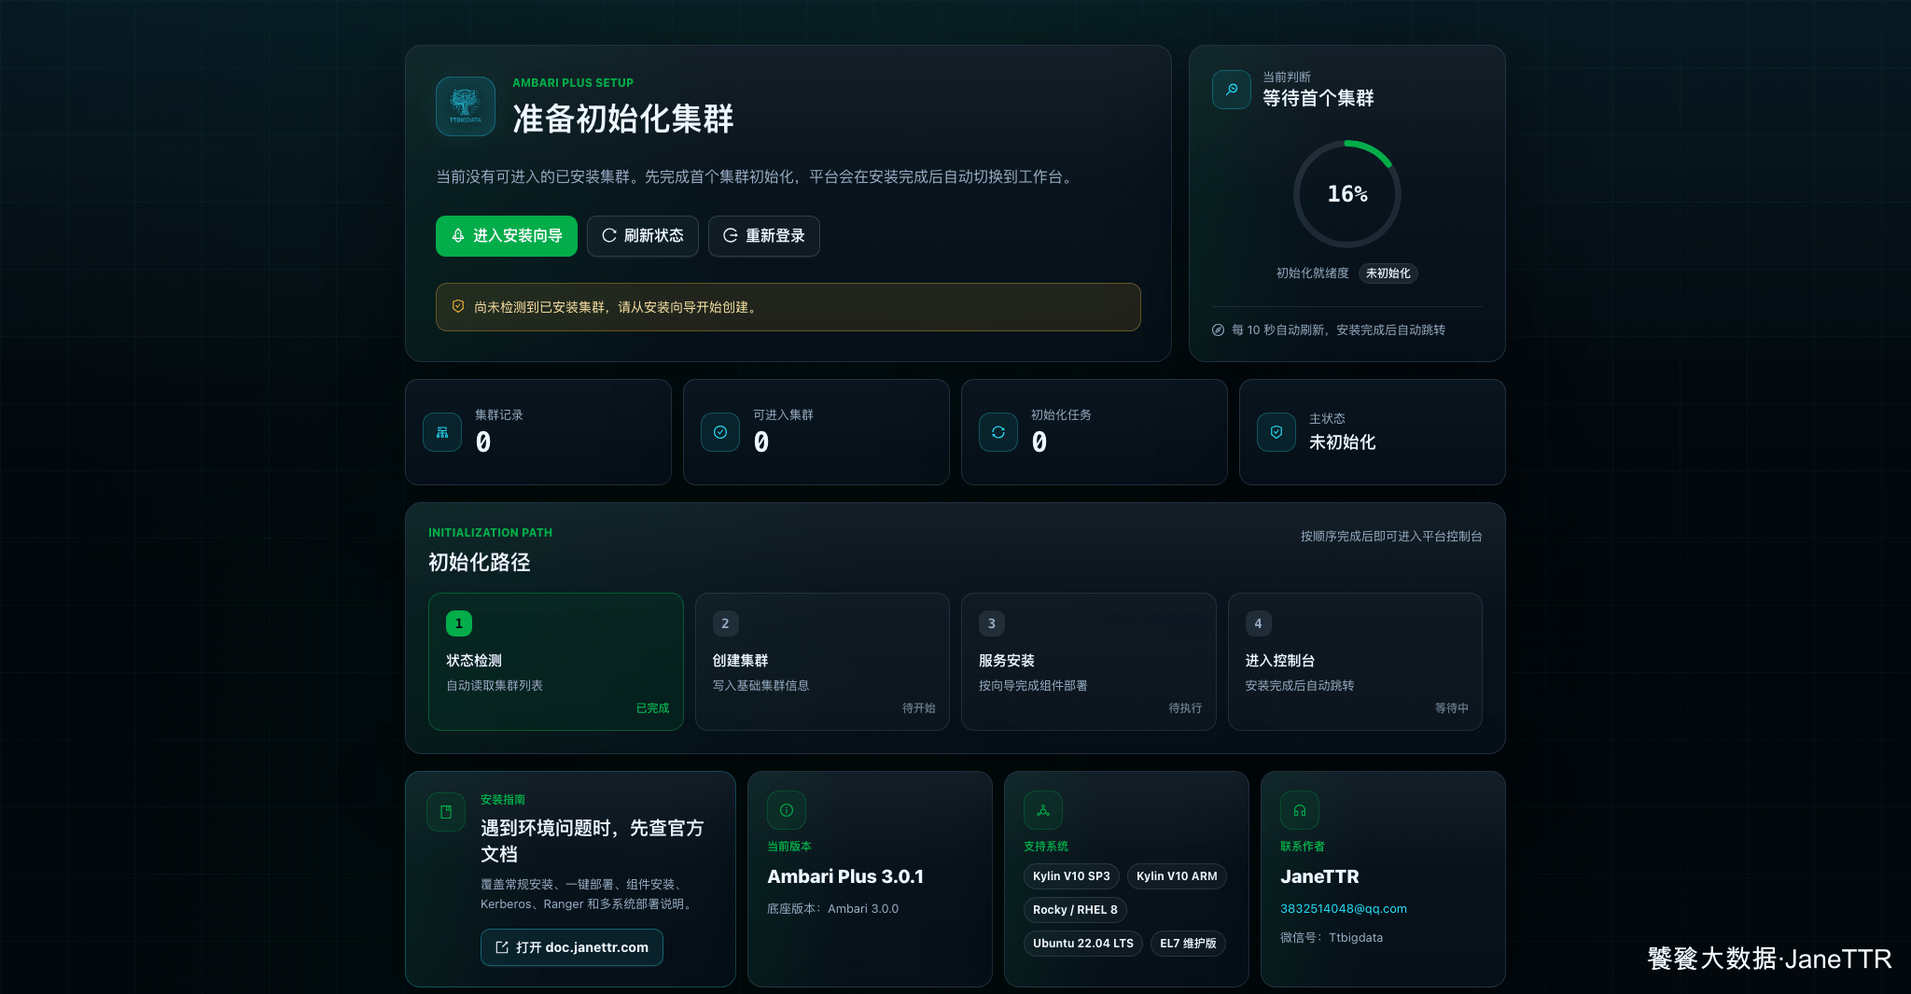Click the Ambari Plus 3.0.1 version text
The width and height of the screenshot is (1911, 994).
(x=845, y=876)
